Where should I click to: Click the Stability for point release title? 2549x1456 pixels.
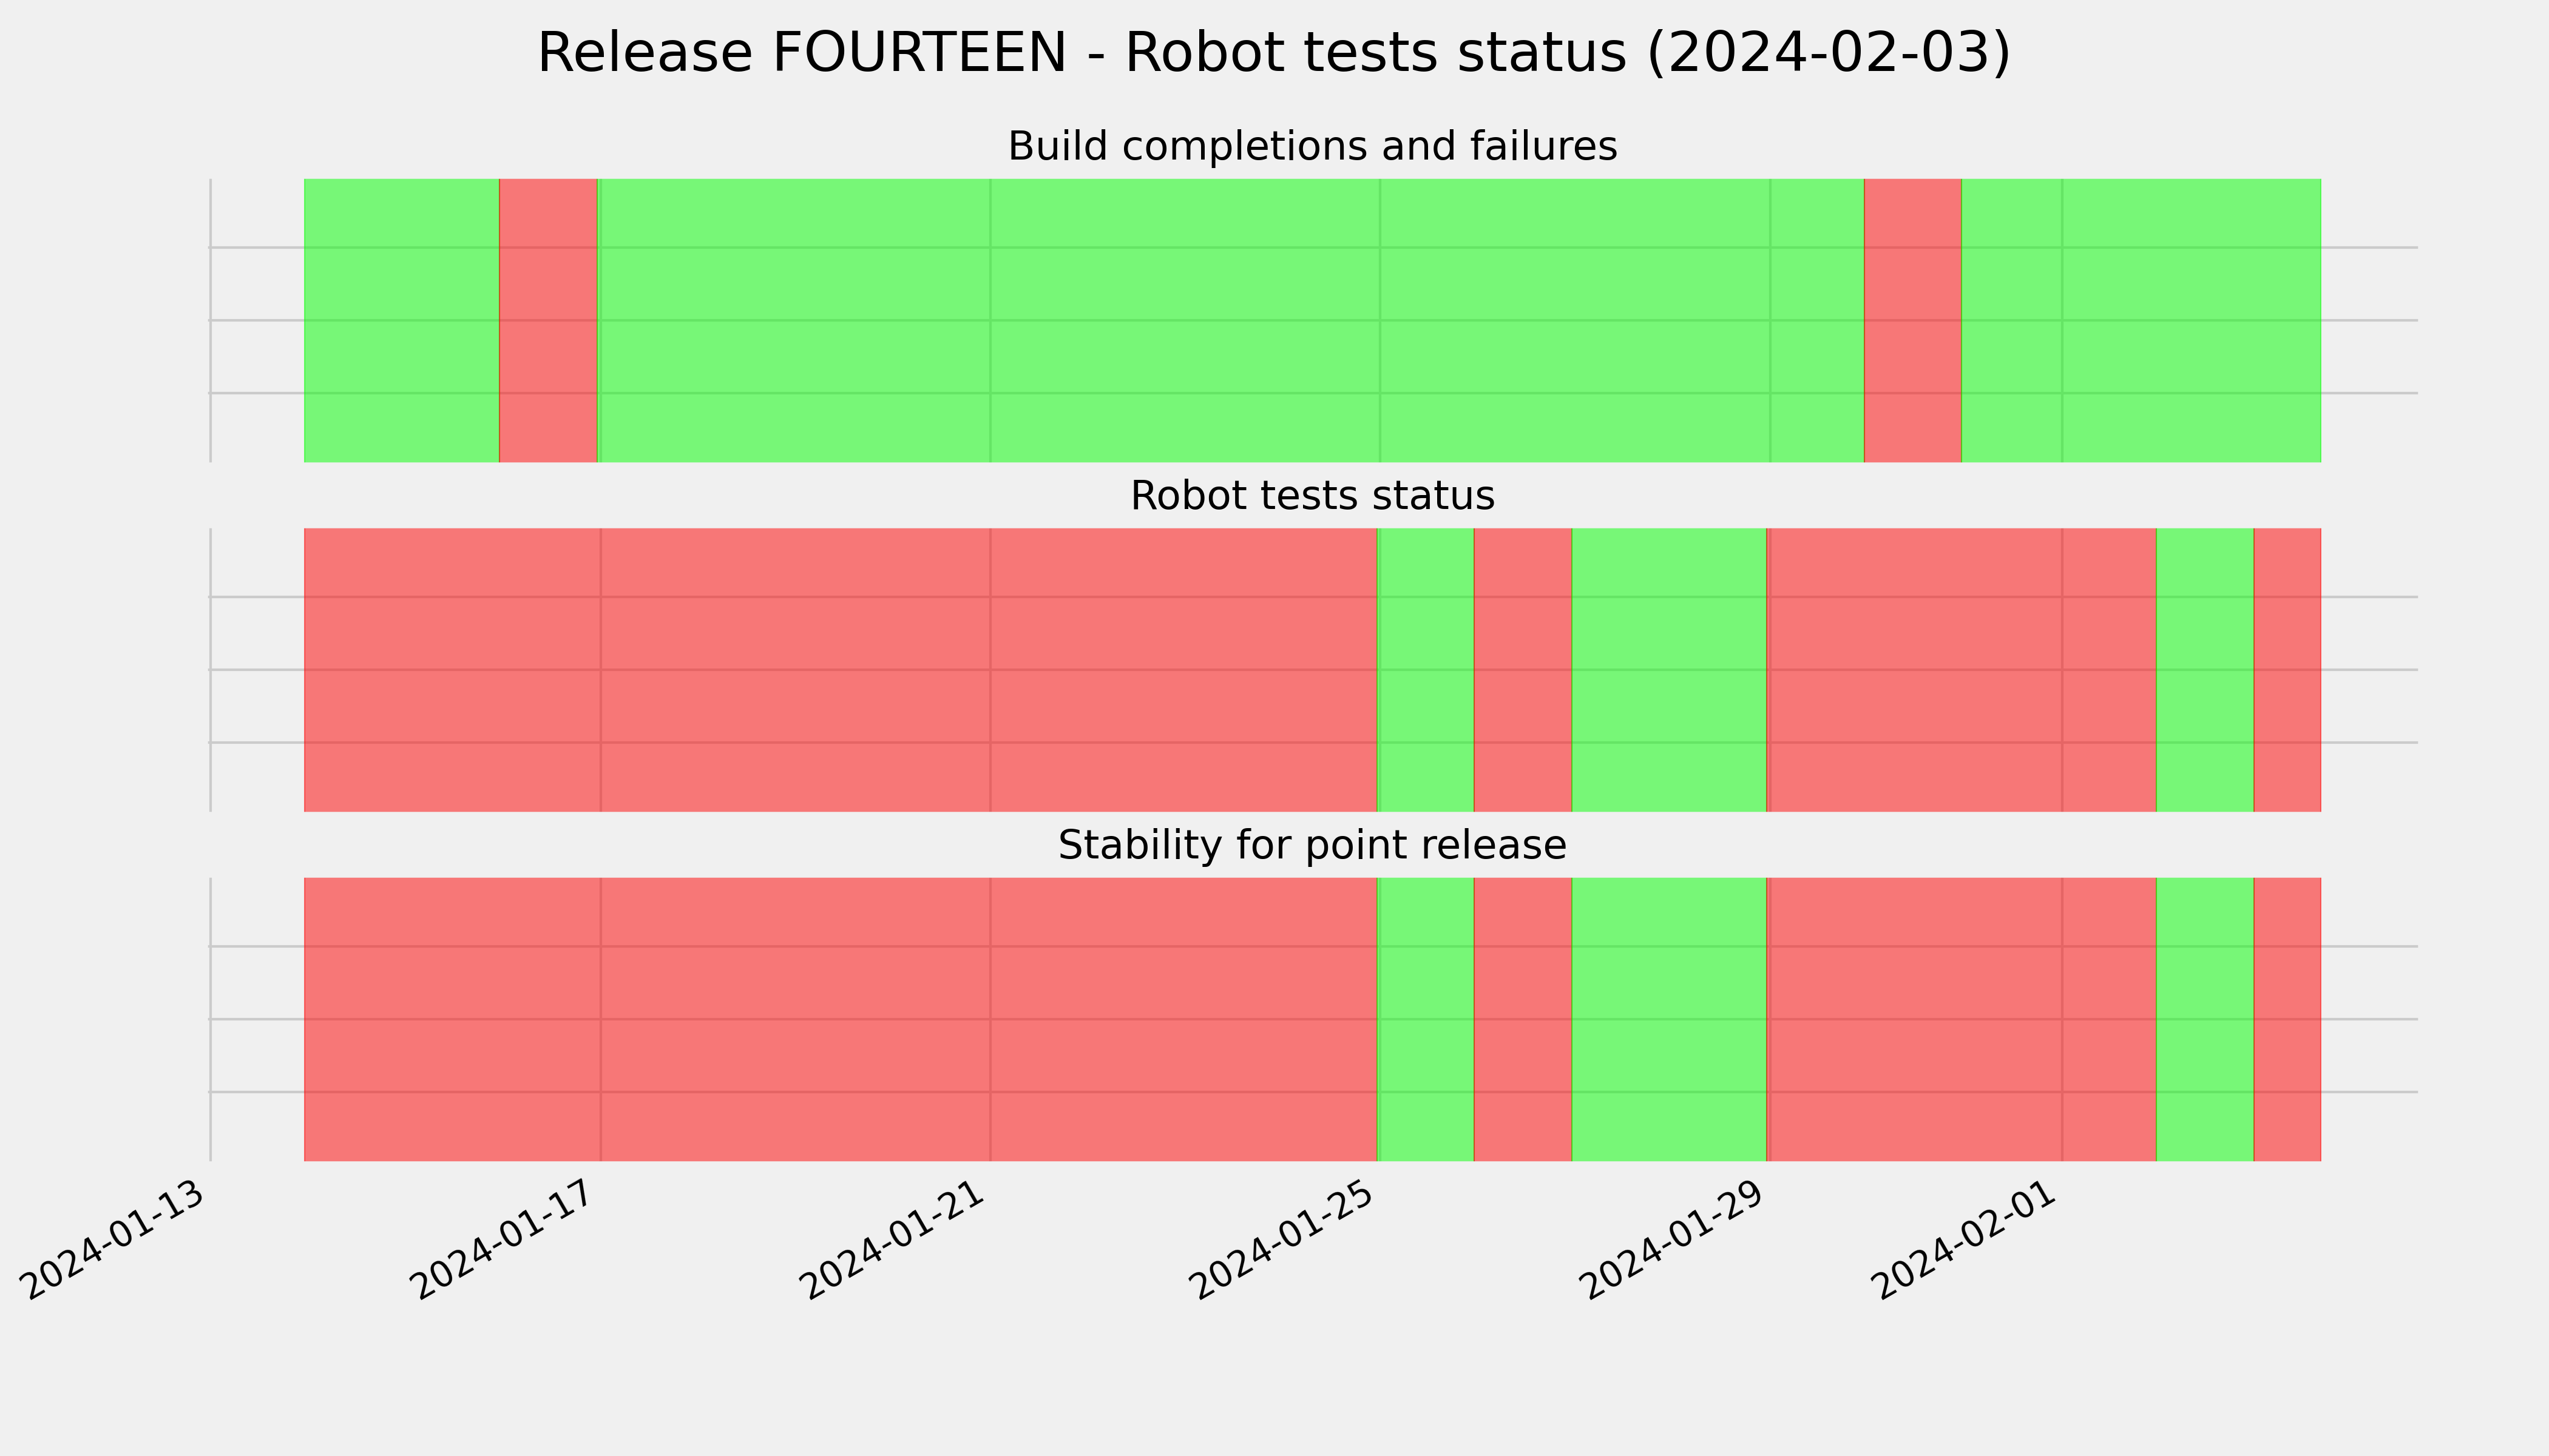pos(1312,846)
